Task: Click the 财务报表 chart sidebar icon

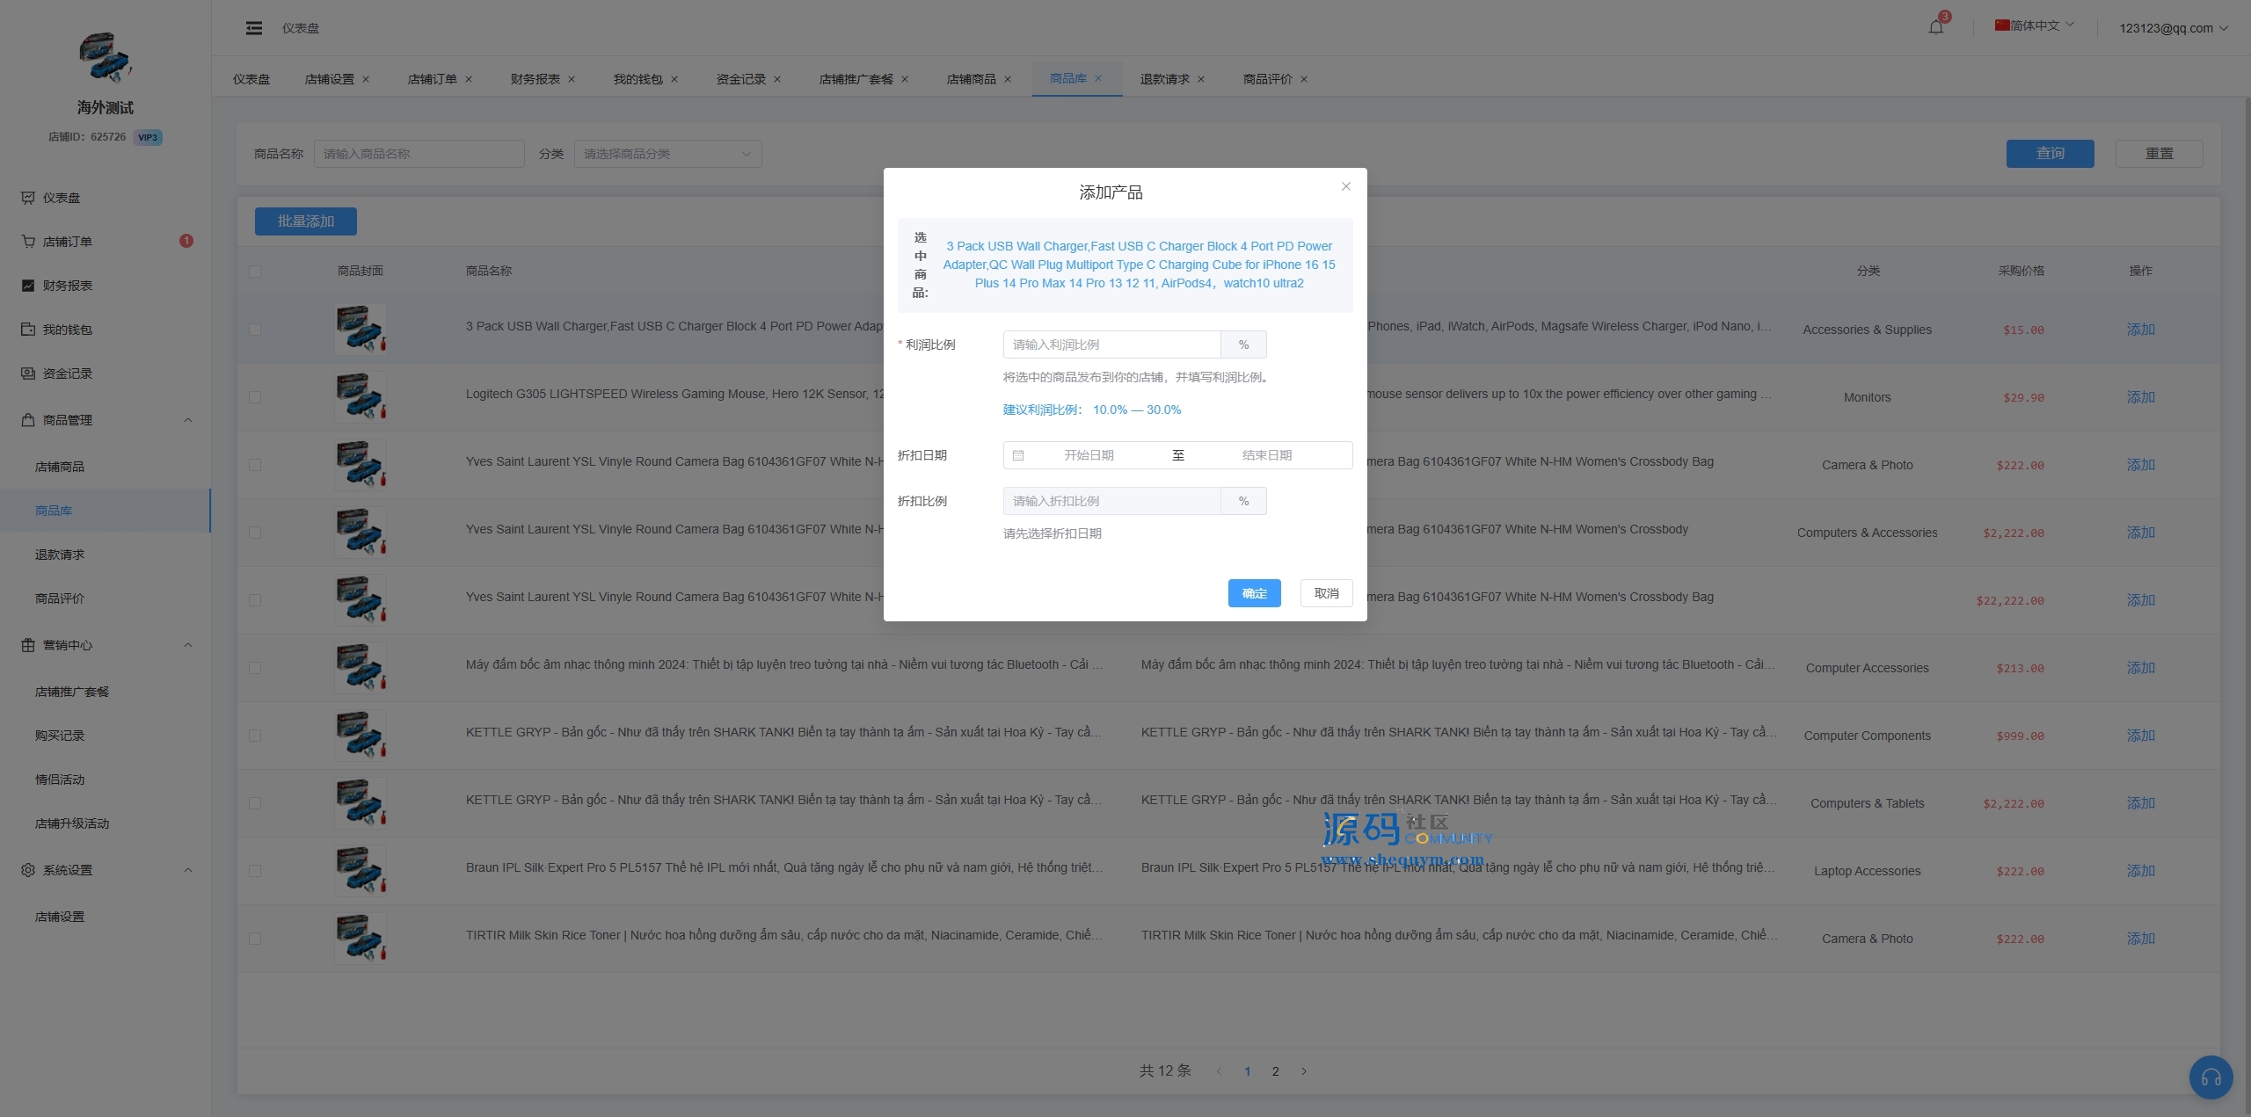Action: (x=28, y=286)
